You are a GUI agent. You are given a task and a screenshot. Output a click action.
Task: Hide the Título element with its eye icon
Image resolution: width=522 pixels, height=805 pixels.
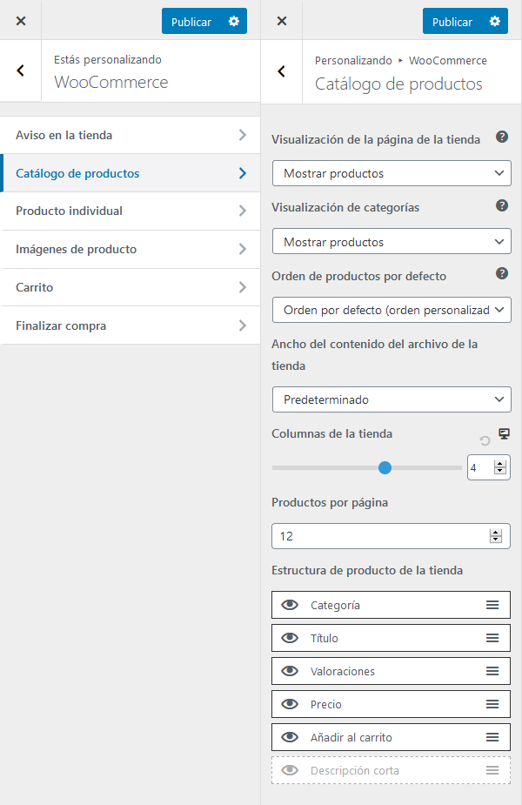290,638
